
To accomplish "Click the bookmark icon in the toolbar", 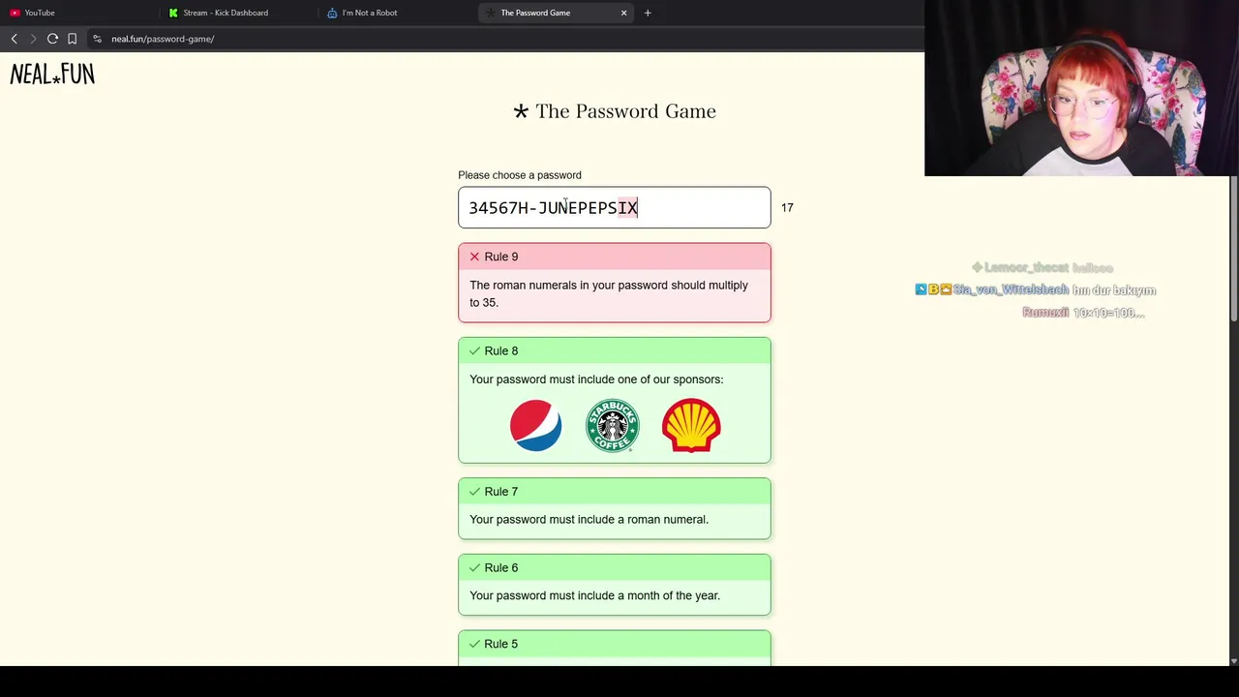I will coord(72,39).
